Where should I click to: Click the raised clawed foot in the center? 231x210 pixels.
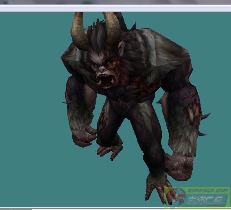[110, 150]
